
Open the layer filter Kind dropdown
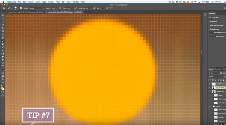pos(213,73)
